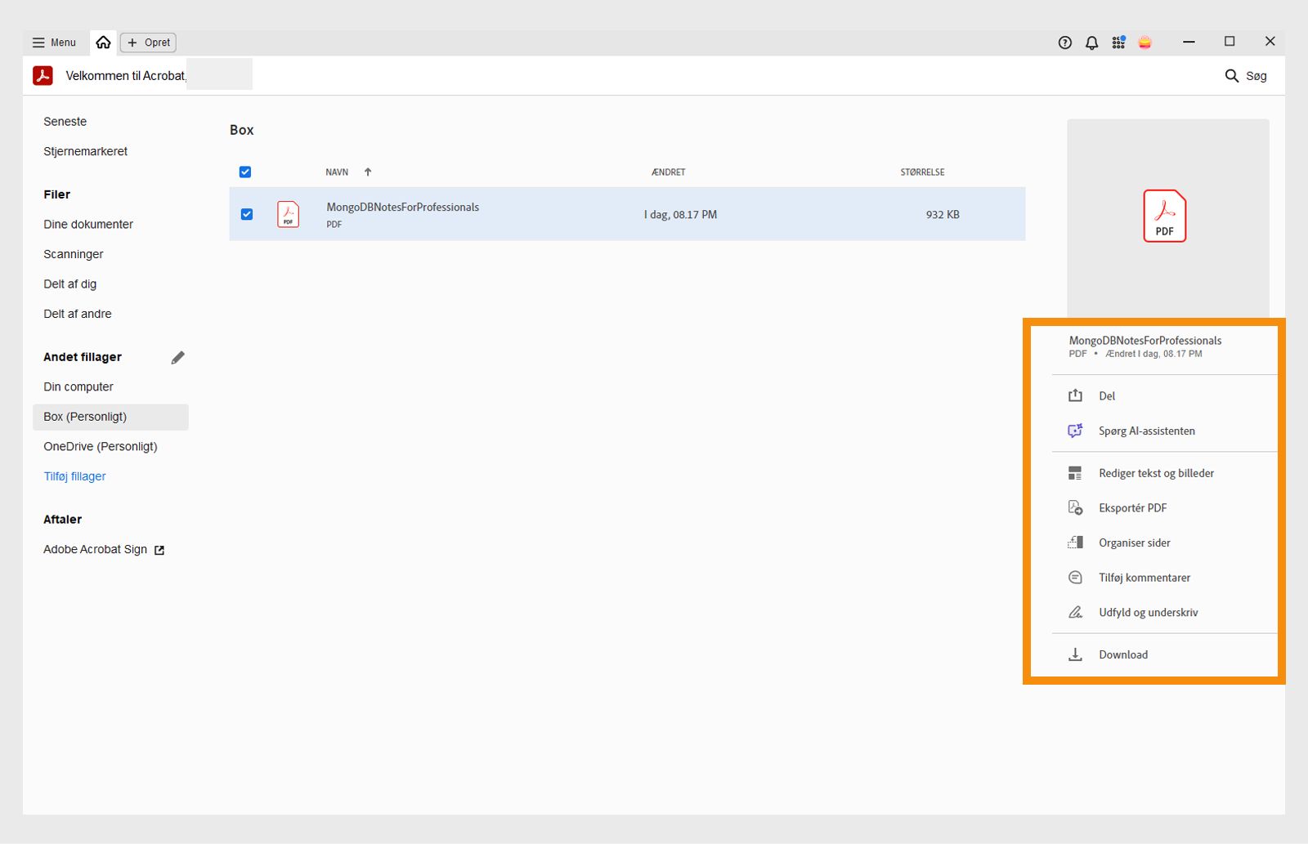Image resolution: width=1308 pixels, height=844 pixels.
Task: Close the Acrobat window
Action: click(x=1270, y=42)
